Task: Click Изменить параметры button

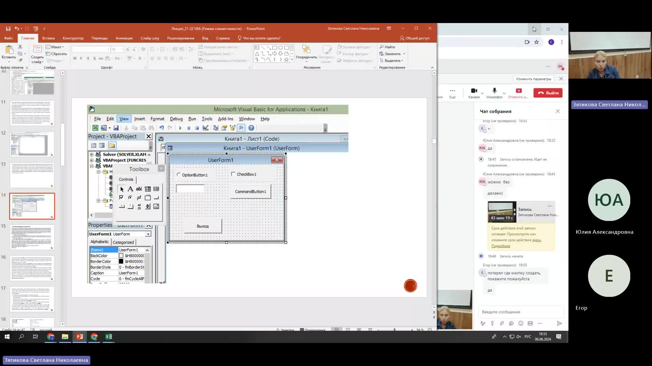Action: tap(533, 79)
